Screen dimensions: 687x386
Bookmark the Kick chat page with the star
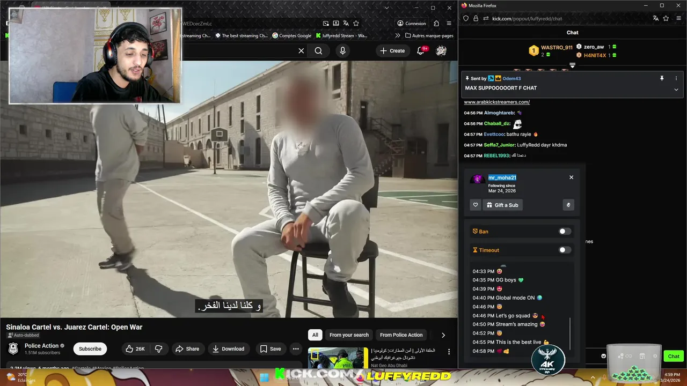coord(666,18)
